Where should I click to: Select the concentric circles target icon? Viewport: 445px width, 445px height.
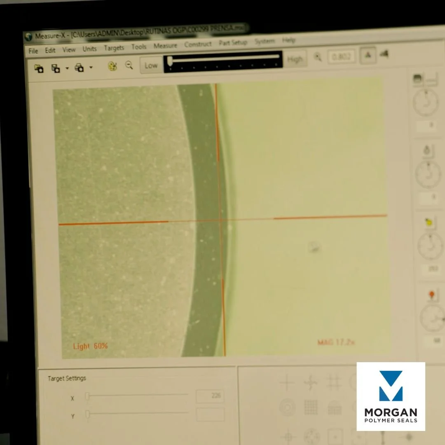click(288, 408)
